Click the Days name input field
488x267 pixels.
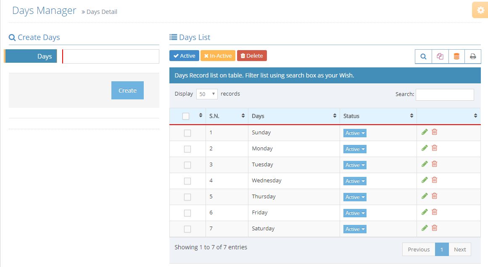click(111, 56)
